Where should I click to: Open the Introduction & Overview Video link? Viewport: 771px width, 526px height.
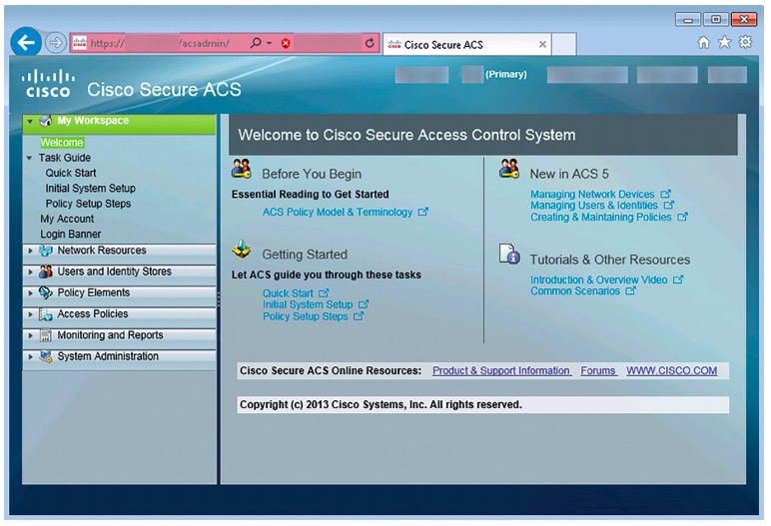(598, 280)
